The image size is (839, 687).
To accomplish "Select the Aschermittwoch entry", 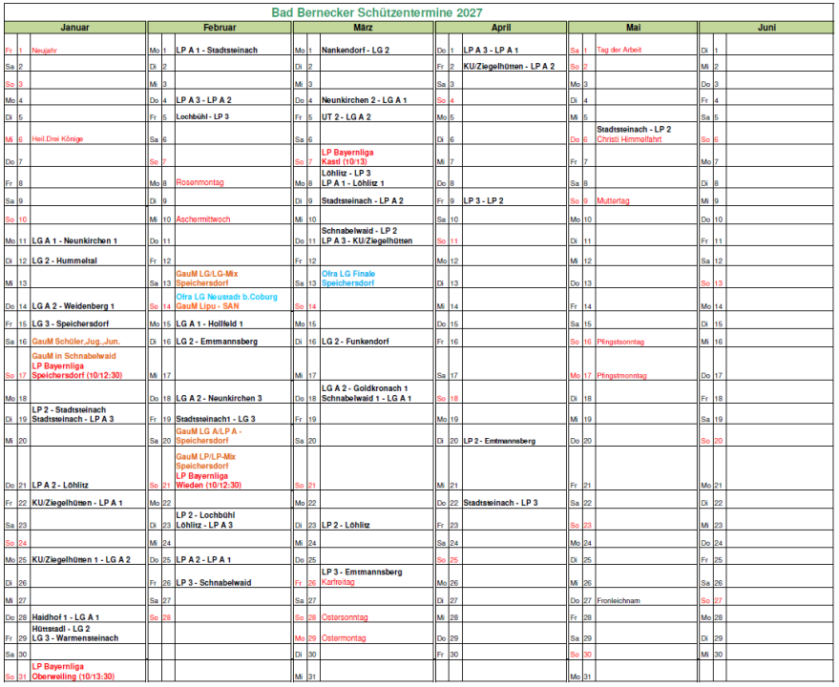I will point(202,219).
